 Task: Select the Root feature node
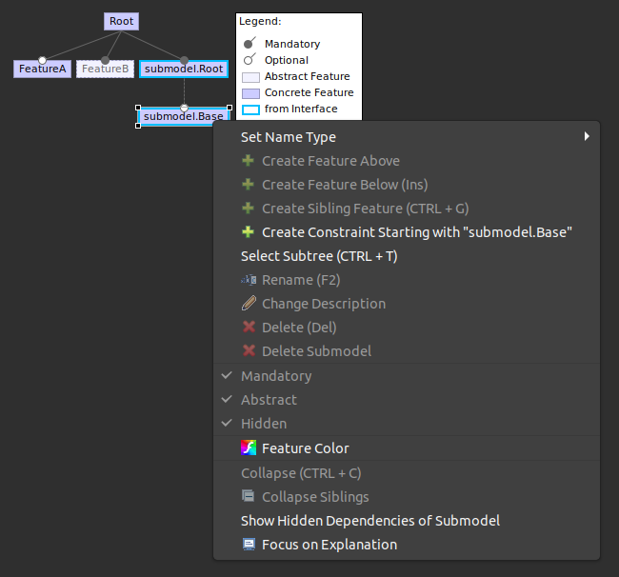[121, 21]
